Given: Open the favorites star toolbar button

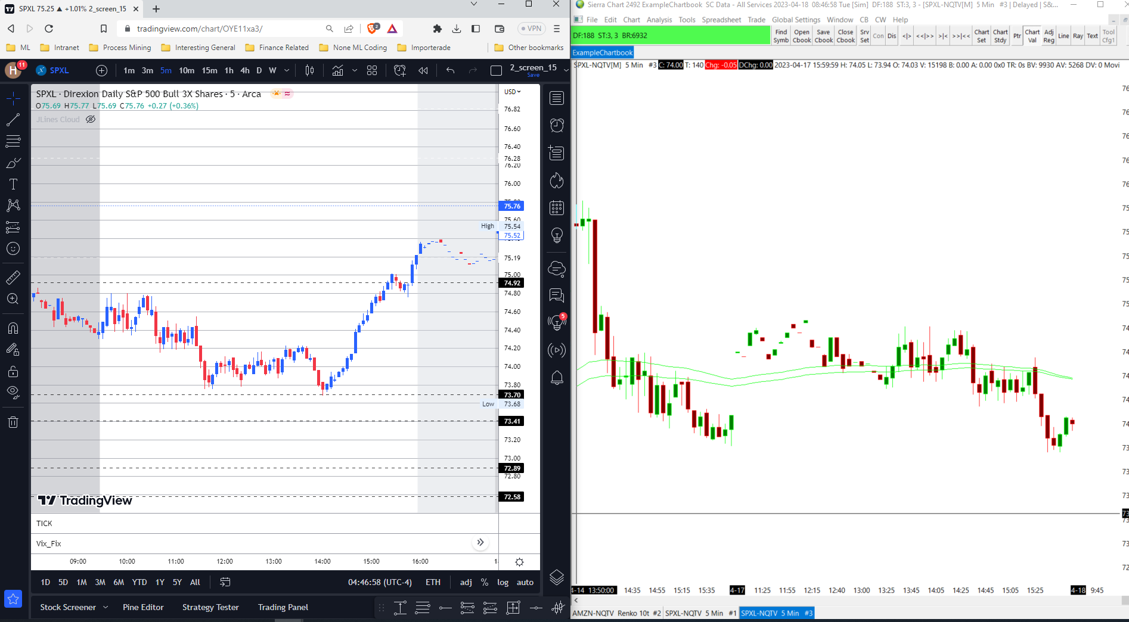Looking at the screenshot, I should click(13, 599).
